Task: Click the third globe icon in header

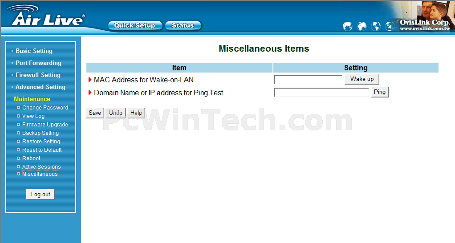Action: 376,26
